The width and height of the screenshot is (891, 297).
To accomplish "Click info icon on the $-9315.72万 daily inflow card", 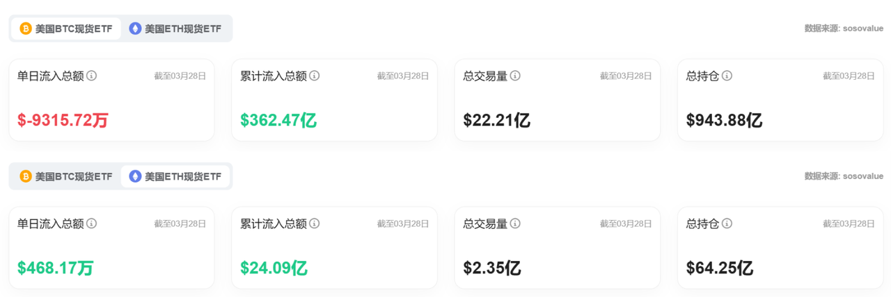I will [x=92, y=76].
